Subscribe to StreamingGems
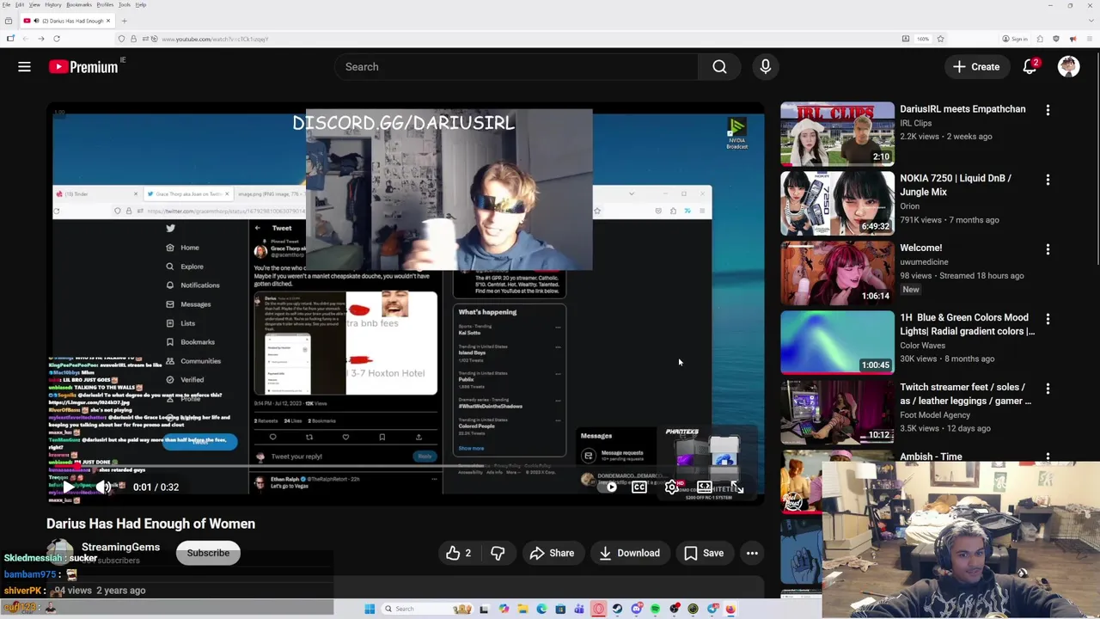The width and height of the screenshot is (1100, 619). (208, 553)
